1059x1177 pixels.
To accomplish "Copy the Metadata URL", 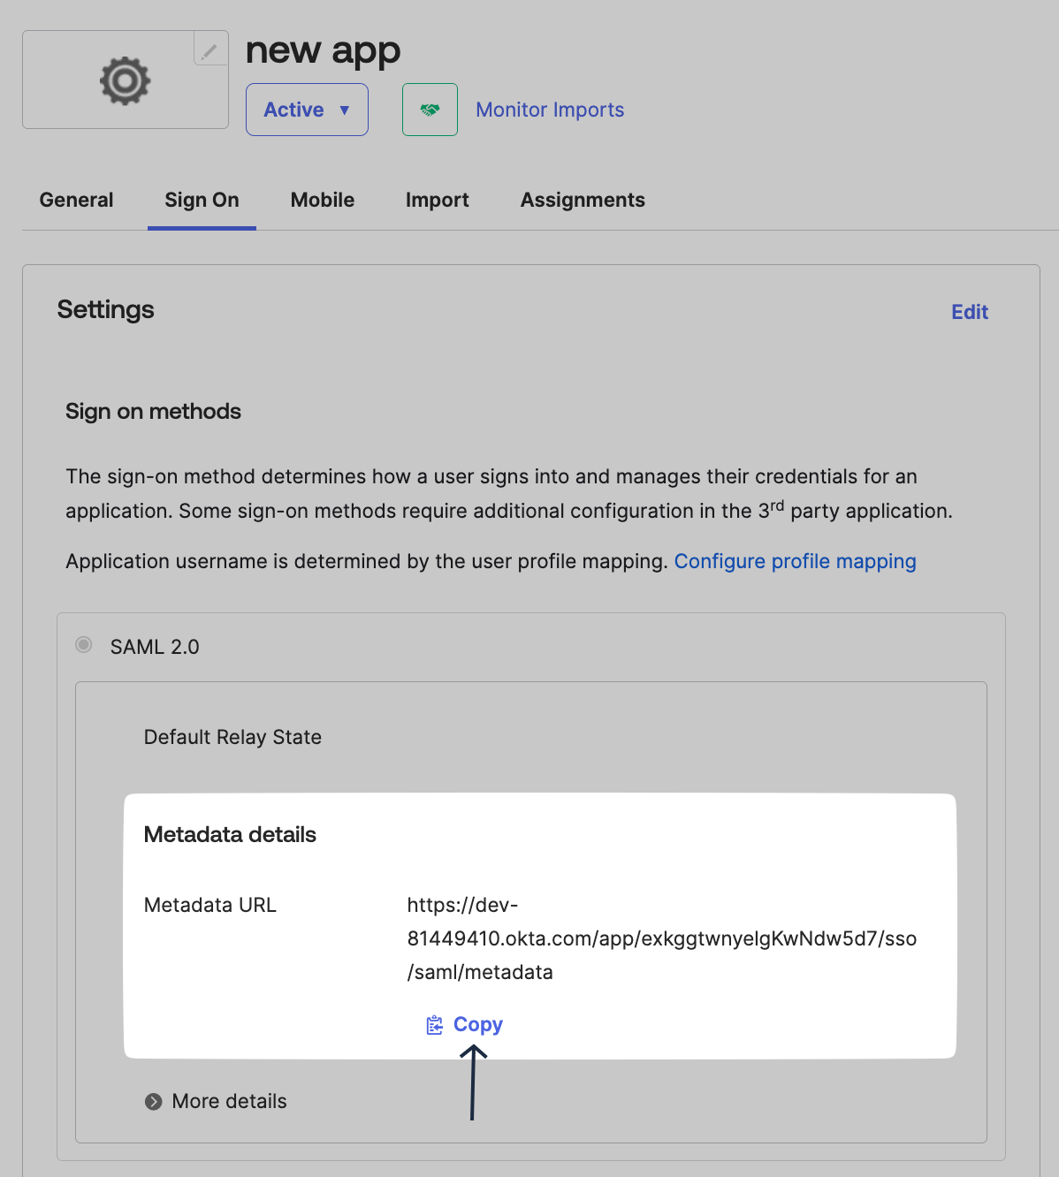I will (x=478, y=1024).
